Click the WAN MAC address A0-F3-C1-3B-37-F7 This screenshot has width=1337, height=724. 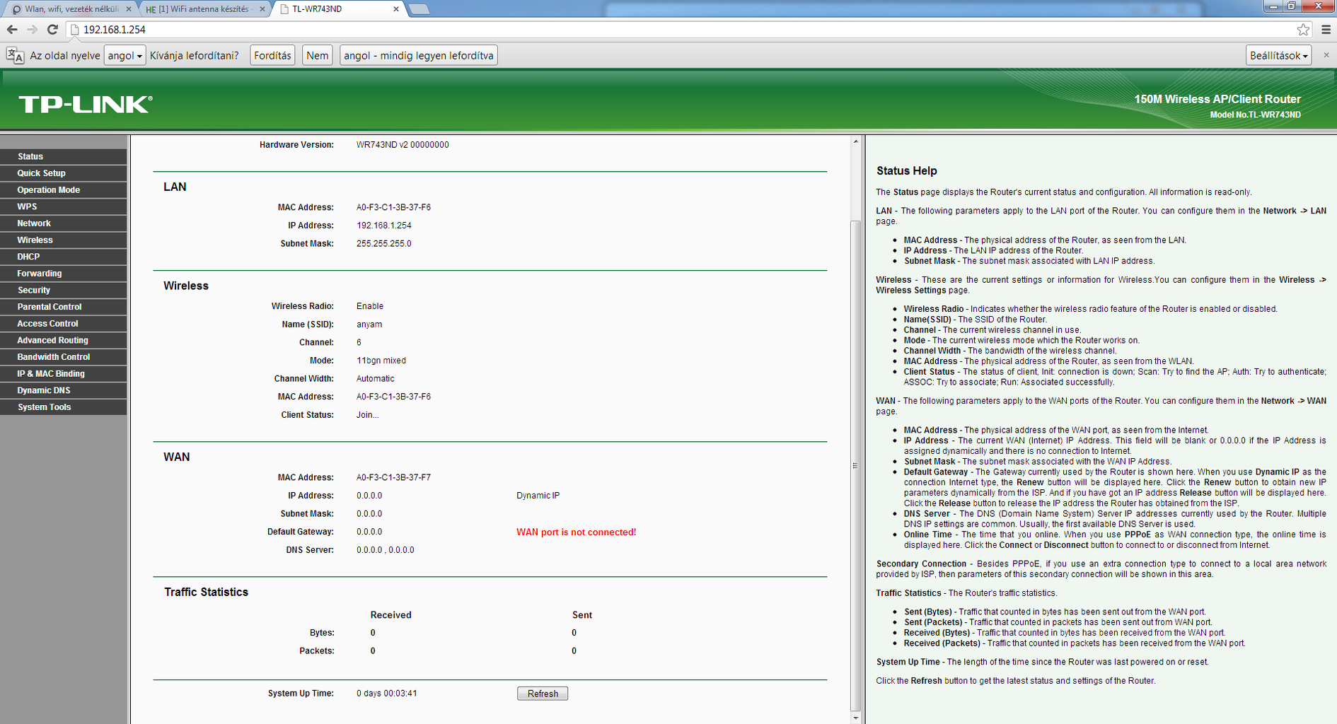tap(393, 478)
